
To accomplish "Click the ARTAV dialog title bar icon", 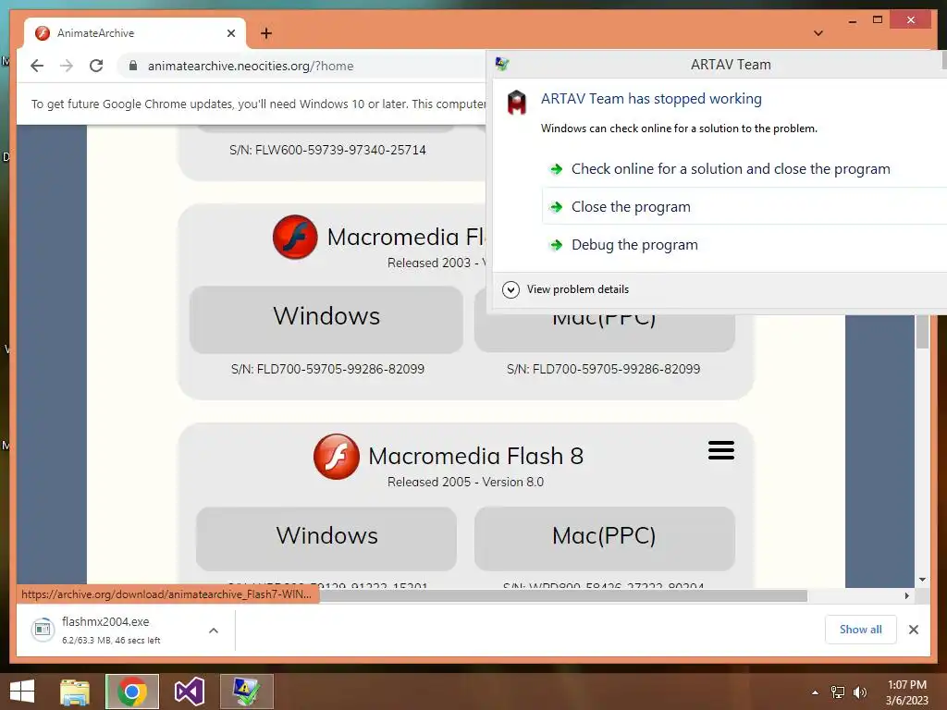I will [502, 64].
